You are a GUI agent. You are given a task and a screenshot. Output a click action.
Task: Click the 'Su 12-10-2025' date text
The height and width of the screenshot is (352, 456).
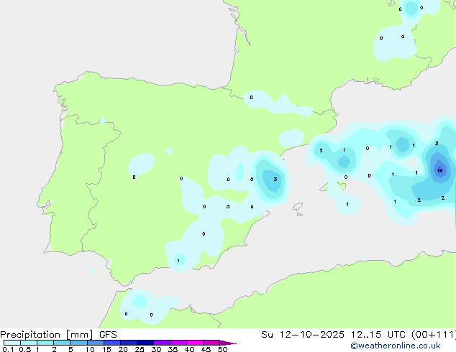(x=303, y=335)
